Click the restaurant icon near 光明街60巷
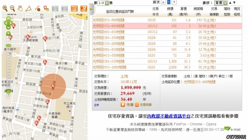Screen dimensions: 248x140 [x=31, y=32]
